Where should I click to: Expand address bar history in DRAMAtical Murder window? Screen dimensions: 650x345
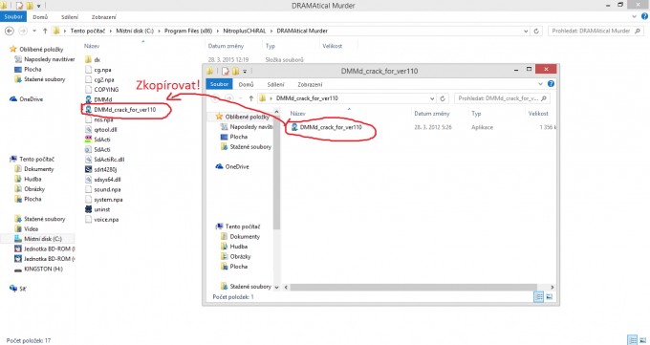click(526, 31)
